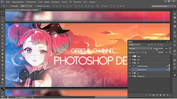The height and width of the screenshot is (99, 177).
Task: Open the Файл menu
Action: 8,2
